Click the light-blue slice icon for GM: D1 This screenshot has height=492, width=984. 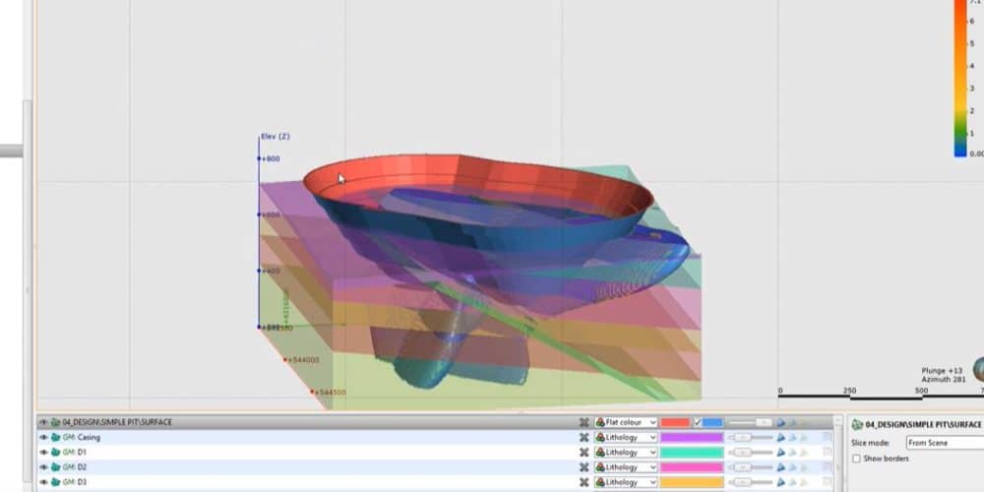(792, 453)
